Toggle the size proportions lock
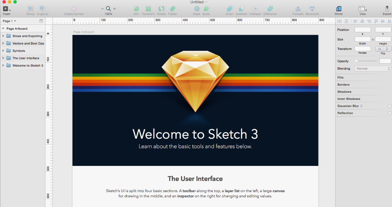 click(x=373, y=39)
